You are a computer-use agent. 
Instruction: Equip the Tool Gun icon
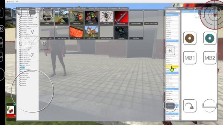[x=106, y=18]
